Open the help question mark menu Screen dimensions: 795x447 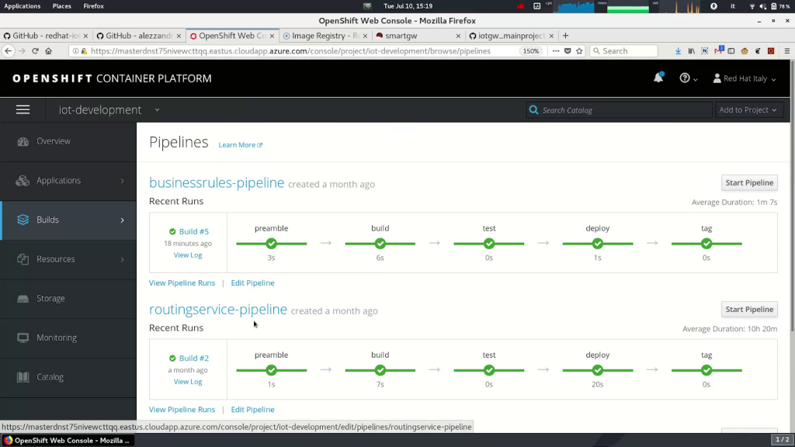click(x=688, y=78)
